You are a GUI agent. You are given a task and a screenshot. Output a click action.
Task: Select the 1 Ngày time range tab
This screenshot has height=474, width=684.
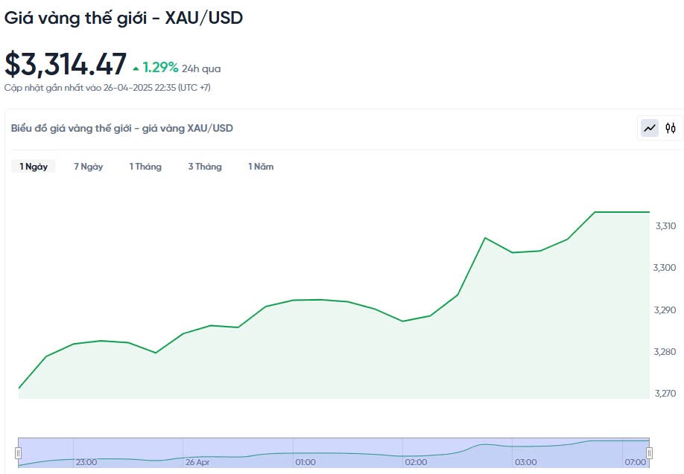pyautogui.click(x=34, y=167)
